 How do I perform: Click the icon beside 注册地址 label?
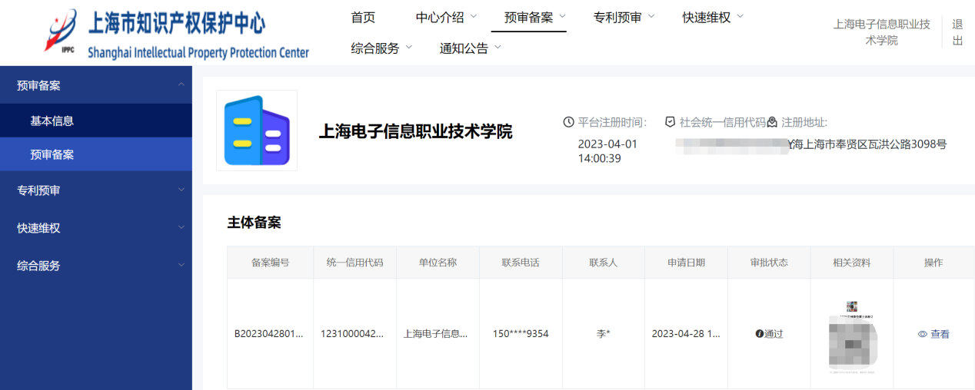point(772,122)
